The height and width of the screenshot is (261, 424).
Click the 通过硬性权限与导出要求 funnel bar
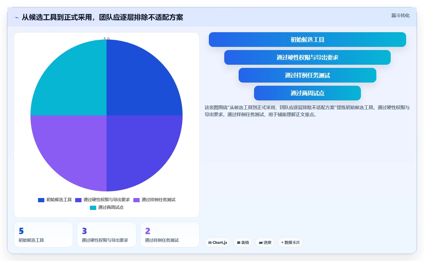pyautogui.click(x=307, y=57)
